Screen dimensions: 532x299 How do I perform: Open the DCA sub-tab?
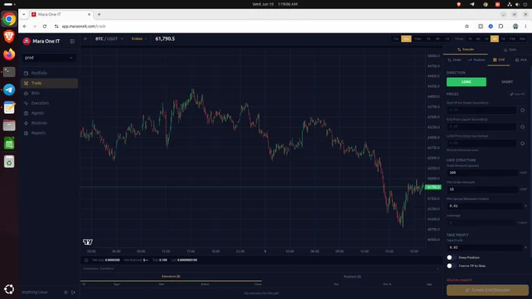521,60
